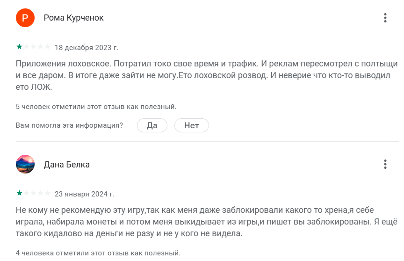
Task: Open more options for Рома Курченок's review
Action: click(385, 18)
